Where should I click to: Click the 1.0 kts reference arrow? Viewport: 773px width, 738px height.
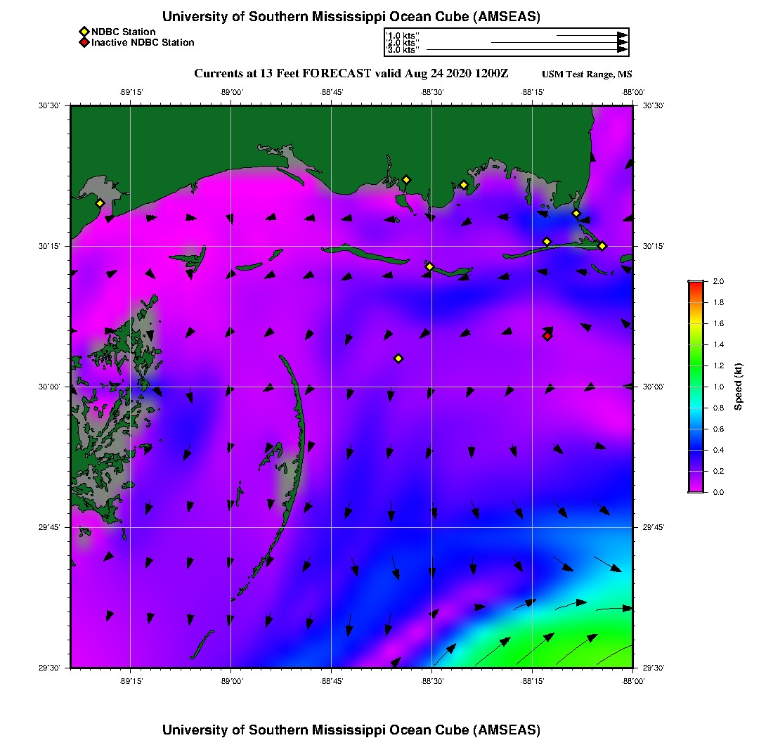[592, 36]
